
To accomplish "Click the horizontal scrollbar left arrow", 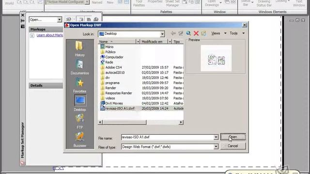I will coord(100,122).
